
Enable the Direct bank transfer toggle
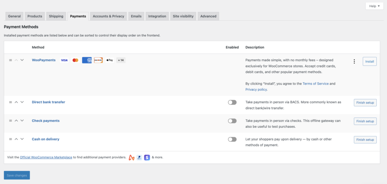(232, 102)
